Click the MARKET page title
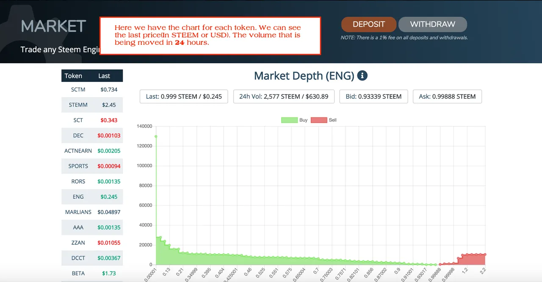The image size is (542, 282). [x=53, y=26]
